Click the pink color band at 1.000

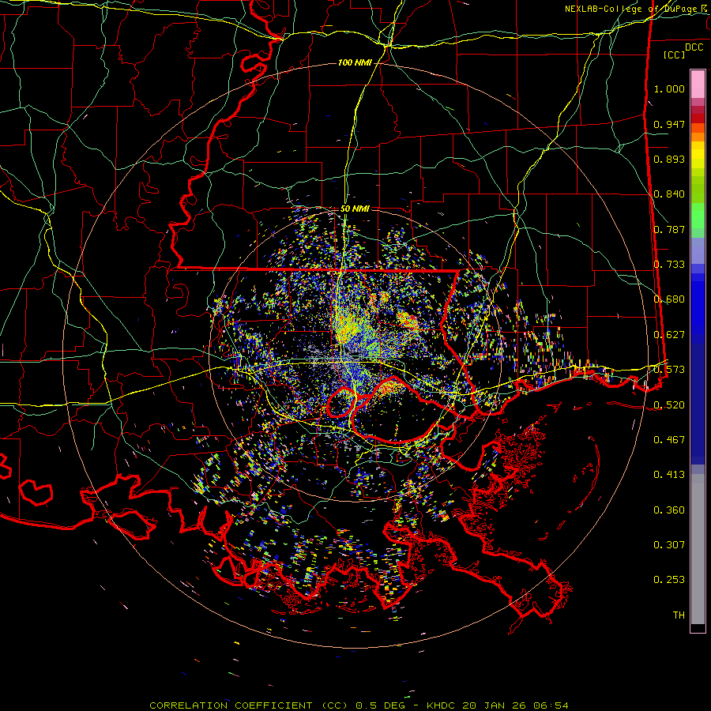(x=698, y=85)
